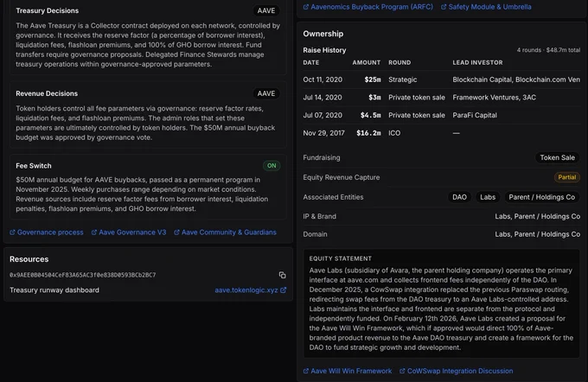The width and height of the screenshot is (588, 382).
Task: Click the AAVE badge beside Revenue Decisions
Action: coord(266,93)
